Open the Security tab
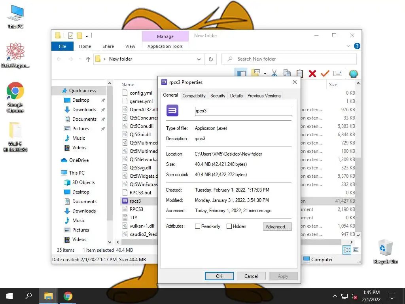The image size is (405, 304). coord(218,96)
